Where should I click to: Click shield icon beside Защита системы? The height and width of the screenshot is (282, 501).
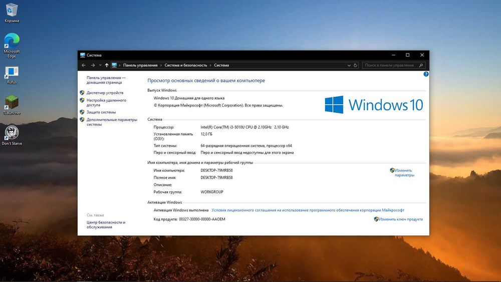pyautogui.click(x=82, y=112)
